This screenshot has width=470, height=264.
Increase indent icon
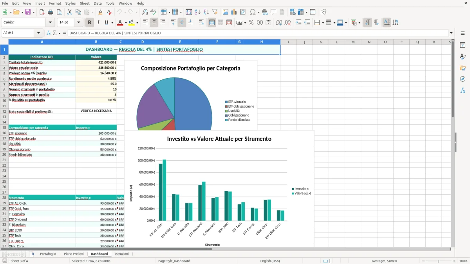298,23
